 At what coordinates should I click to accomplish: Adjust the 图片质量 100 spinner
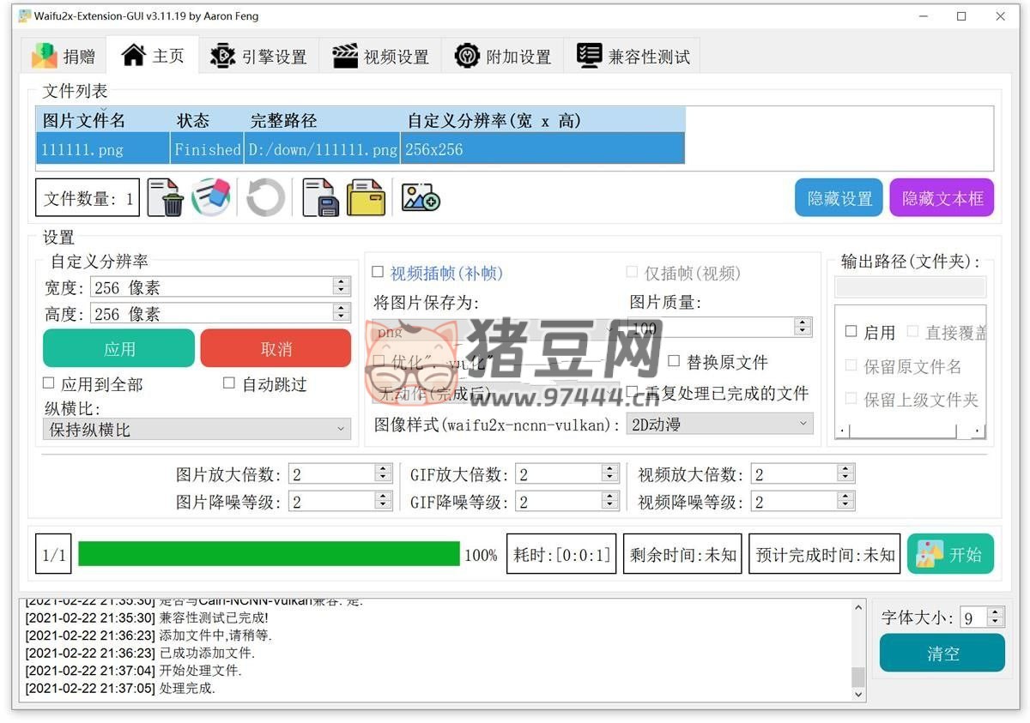pos(720,327)
